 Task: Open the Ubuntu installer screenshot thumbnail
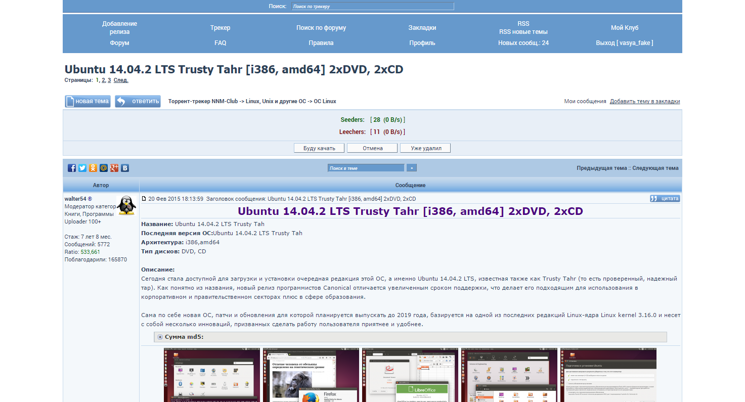(607, 375)
